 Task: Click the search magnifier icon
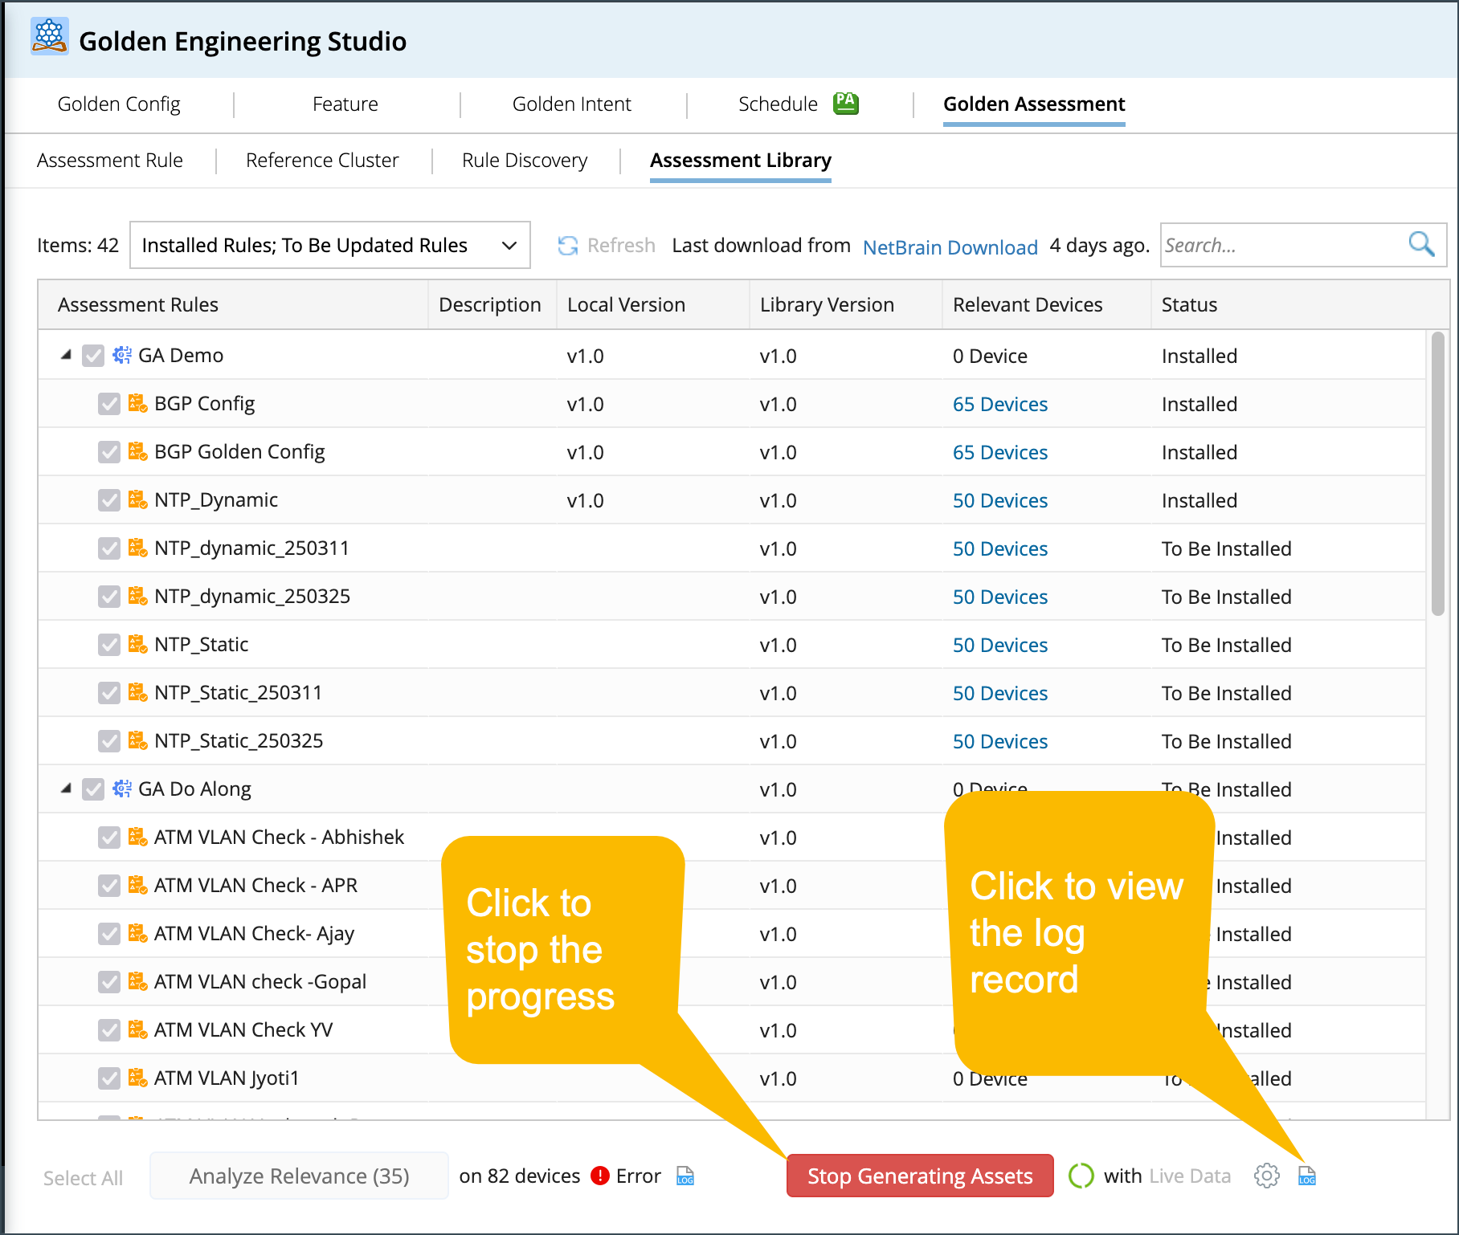(x=1421, y=244)
